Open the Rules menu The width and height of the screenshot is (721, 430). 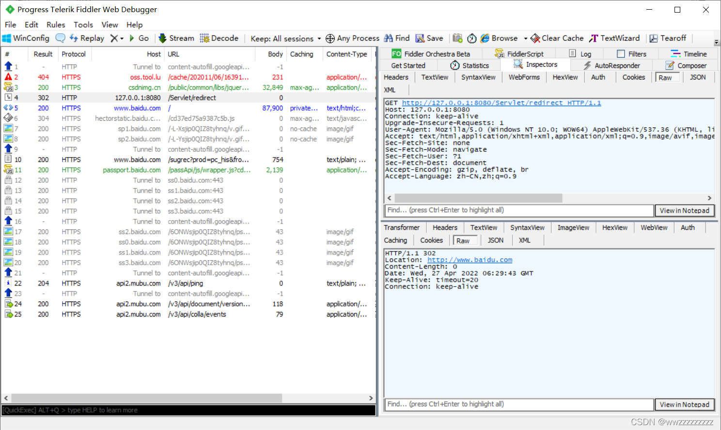(56, 25)
